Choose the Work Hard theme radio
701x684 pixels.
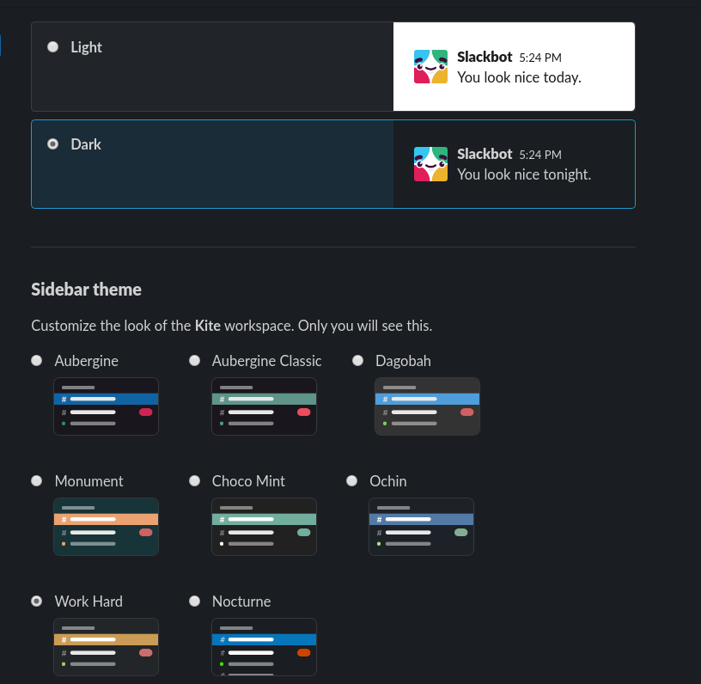(37, 601)
